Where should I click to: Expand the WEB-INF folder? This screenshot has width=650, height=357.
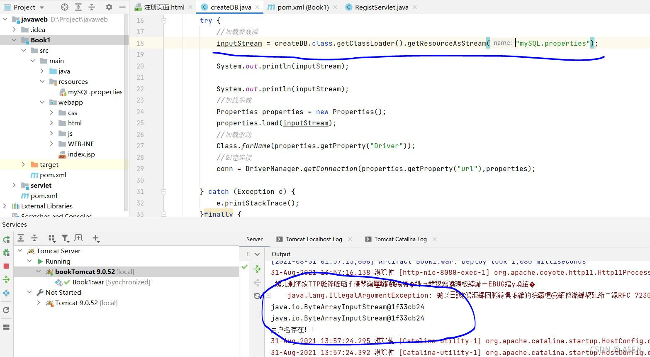pyautogui.click(x=51, y=144)
